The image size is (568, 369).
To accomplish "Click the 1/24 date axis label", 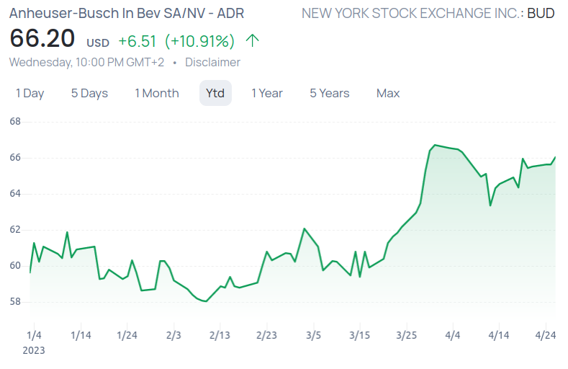I will point(127,335).
